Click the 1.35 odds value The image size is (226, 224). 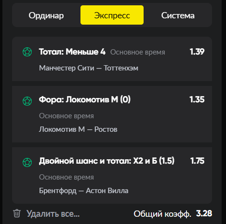tap(197, 99)
